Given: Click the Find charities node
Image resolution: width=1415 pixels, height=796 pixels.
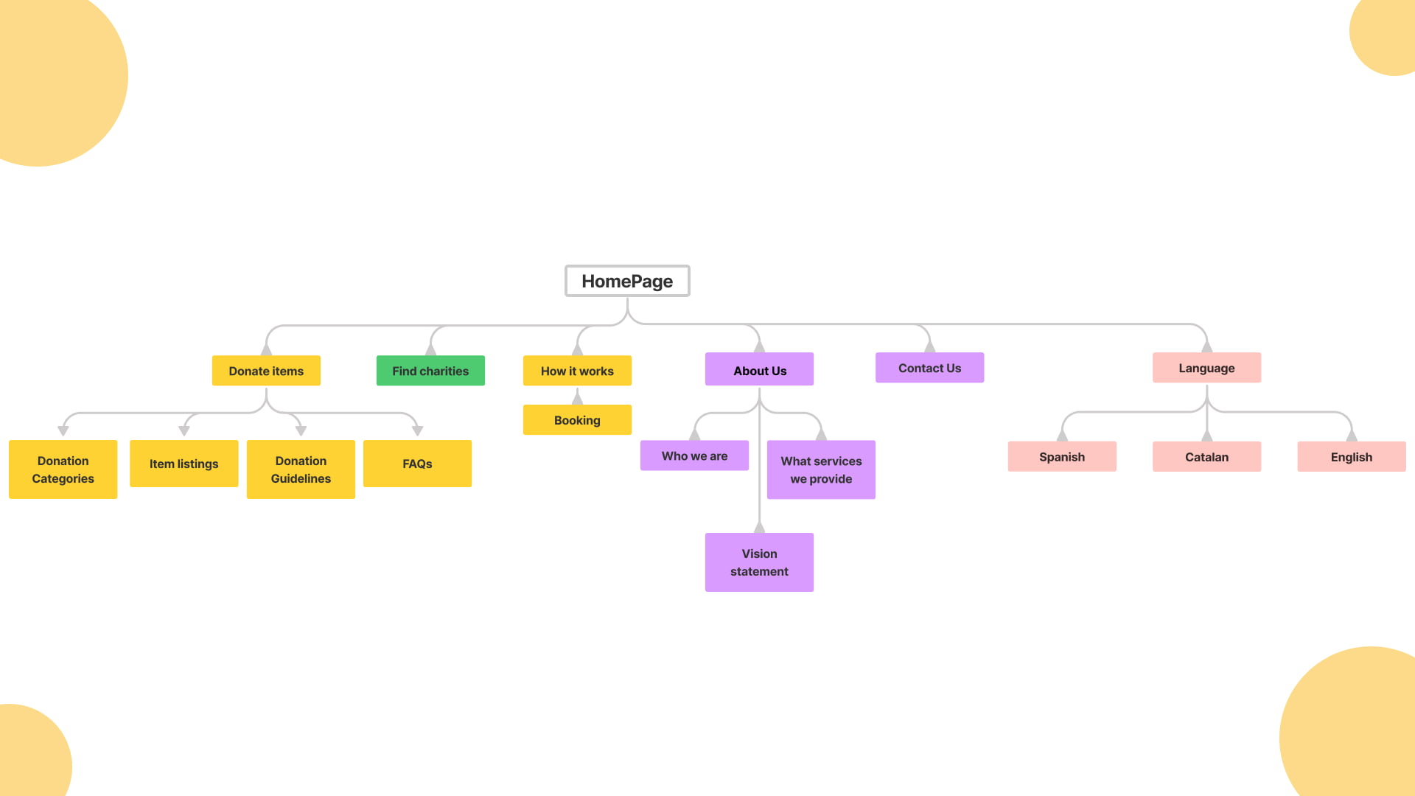Looking at the screenshot, I should tap(430, 369).
